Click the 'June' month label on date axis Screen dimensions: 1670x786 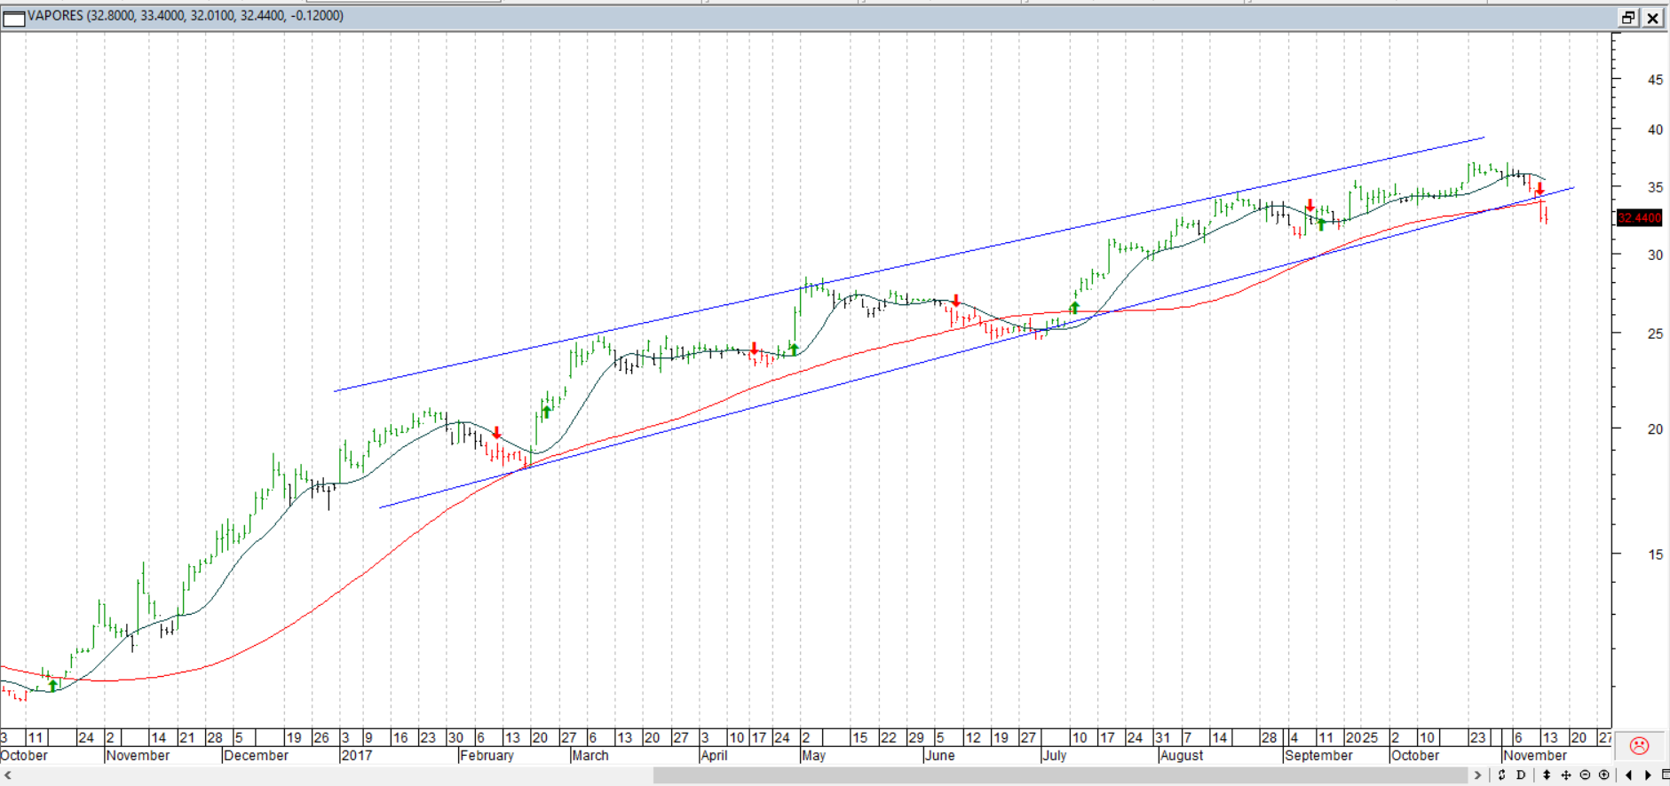coord(939,756)
